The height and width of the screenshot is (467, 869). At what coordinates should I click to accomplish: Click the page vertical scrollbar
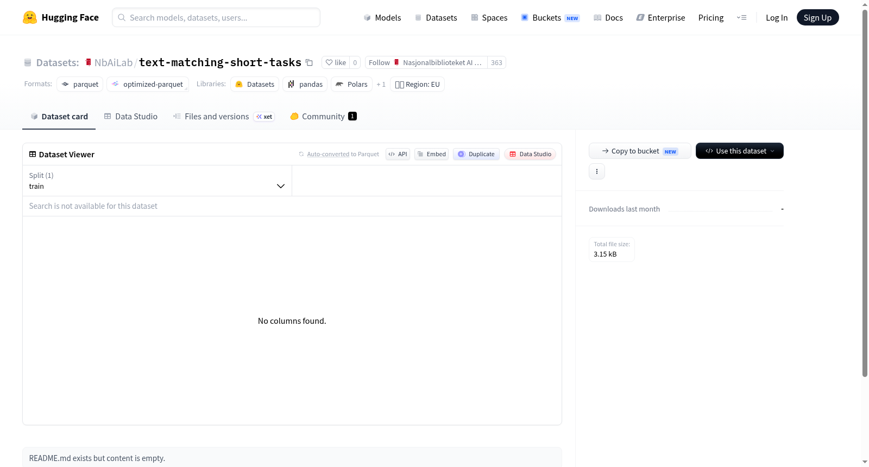[x=865, y=193]
